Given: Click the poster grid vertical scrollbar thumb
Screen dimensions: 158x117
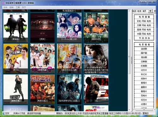Looking at the screenshot, I should (x=129, y=57).
